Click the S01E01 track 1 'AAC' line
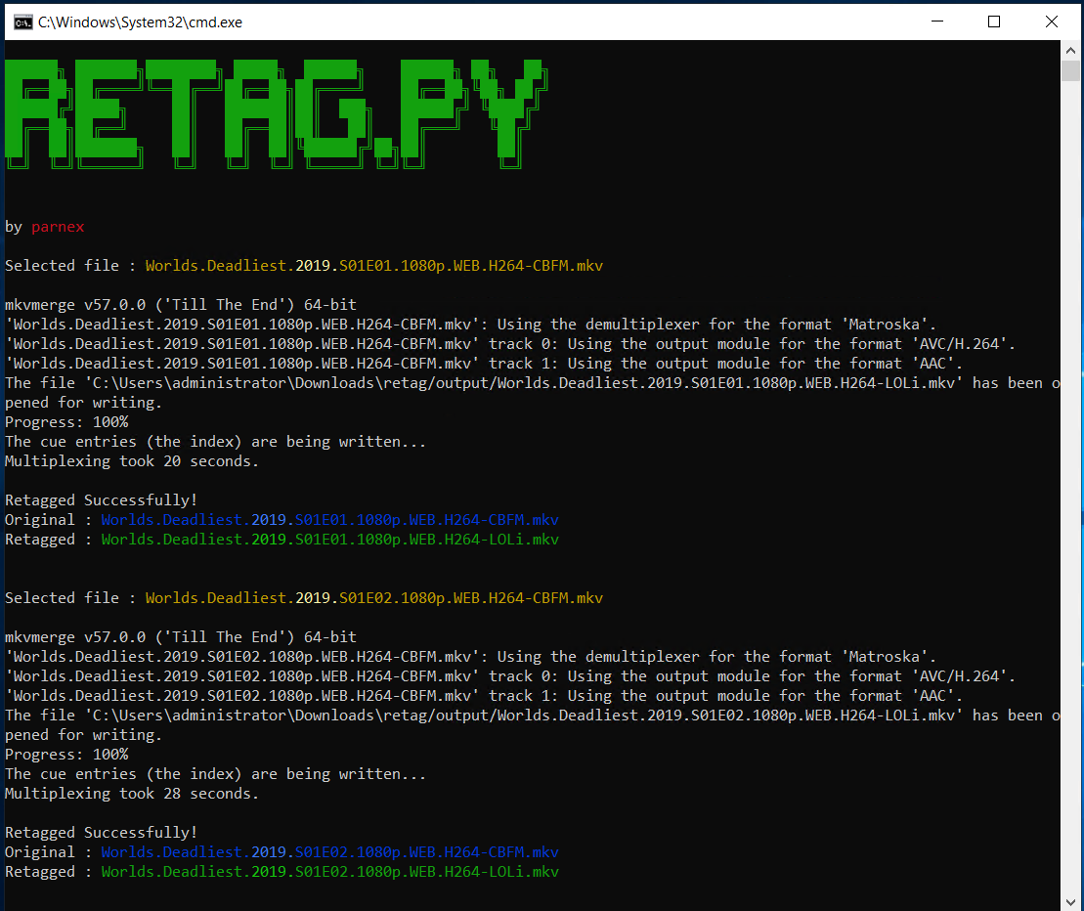1084x911 pixels. tap(484, 364)
